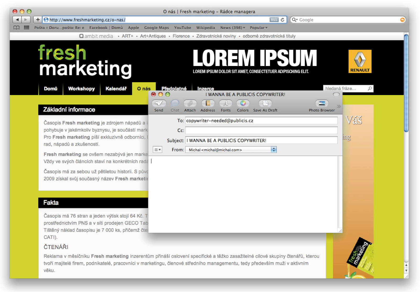Click the Safari Back button
Viewport: 420px width, 292px height.
[17, 20]
